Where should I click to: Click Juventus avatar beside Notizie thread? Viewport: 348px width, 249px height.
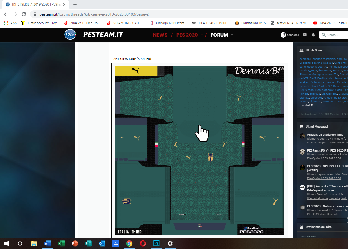[302, 207]
